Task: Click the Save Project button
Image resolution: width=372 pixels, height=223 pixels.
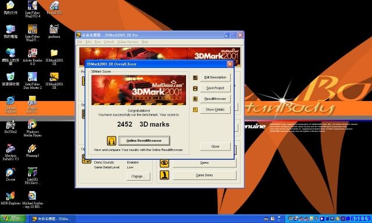Action: tap(215, 88)
